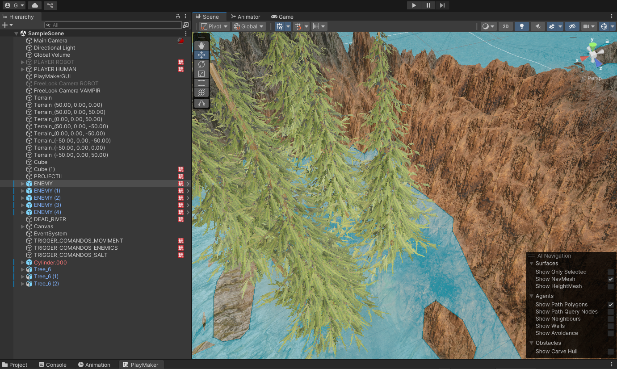Select the Rect transform tool

click(x=201, y=83)
